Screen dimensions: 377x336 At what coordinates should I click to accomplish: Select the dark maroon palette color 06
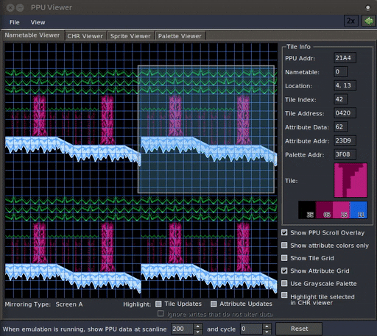coord(324,210)
